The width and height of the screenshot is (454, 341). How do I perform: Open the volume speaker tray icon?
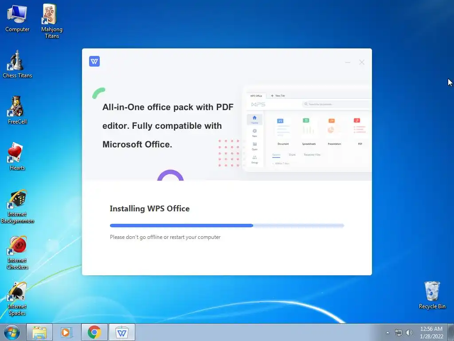click(x=409, y=333)
